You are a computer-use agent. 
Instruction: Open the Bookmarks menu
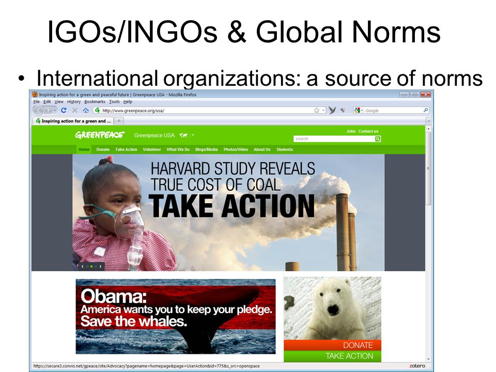tap(95, 102)
